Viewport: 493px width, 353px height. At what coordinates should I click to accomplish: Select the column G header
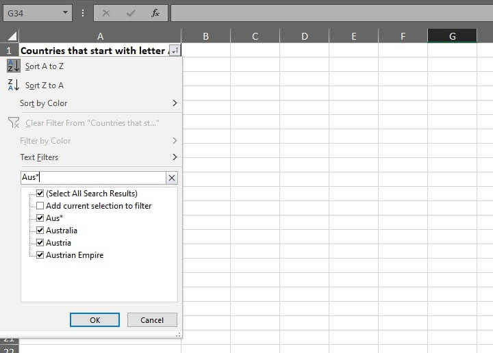(x=452, y=36)
